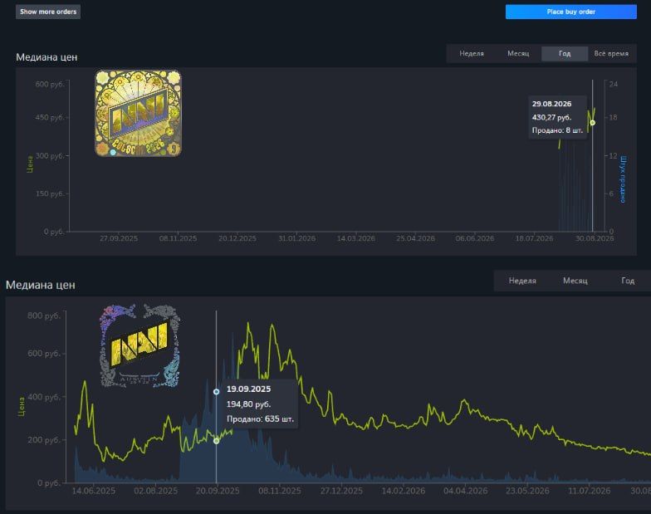Click the 29.08.2026 tooltip box
Viewport: 651px width, 514px height.
click(x=557, y=117)
